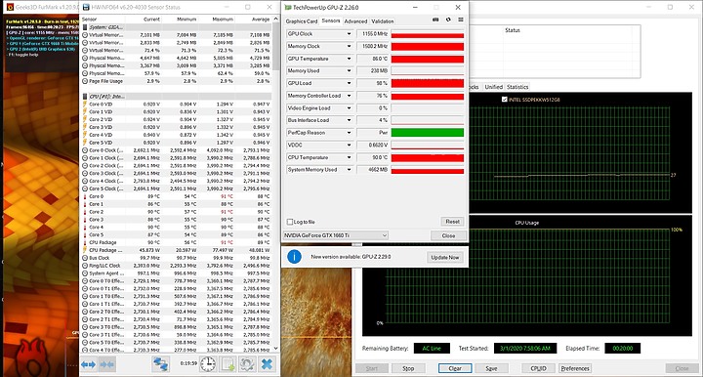
Task: Click the PerfCap Reason green bar
Action: click(x=428, y=133)
